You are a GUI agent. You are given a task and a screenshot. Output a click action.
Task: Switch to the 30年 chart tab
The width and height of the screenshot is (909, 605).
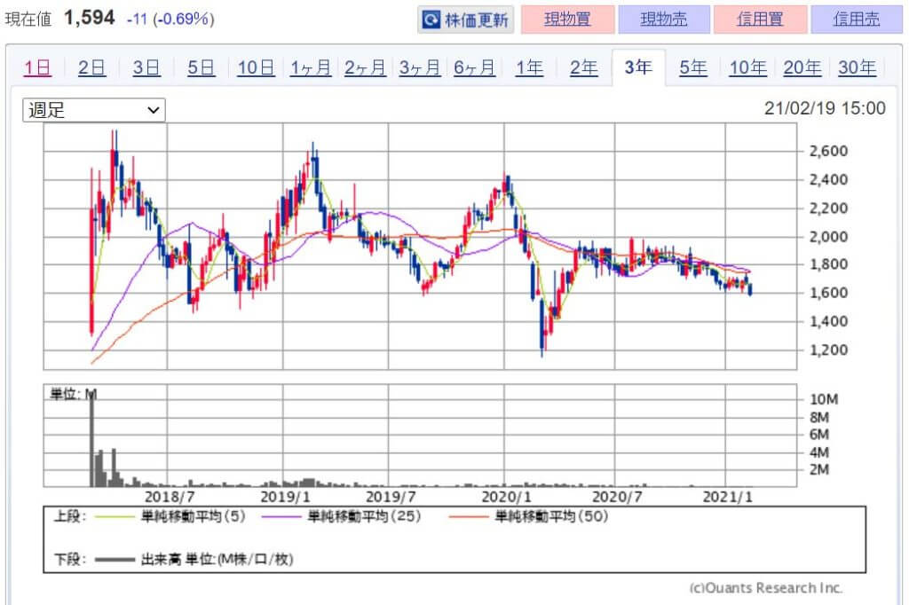pyautogui.click(x=857, y=67)
